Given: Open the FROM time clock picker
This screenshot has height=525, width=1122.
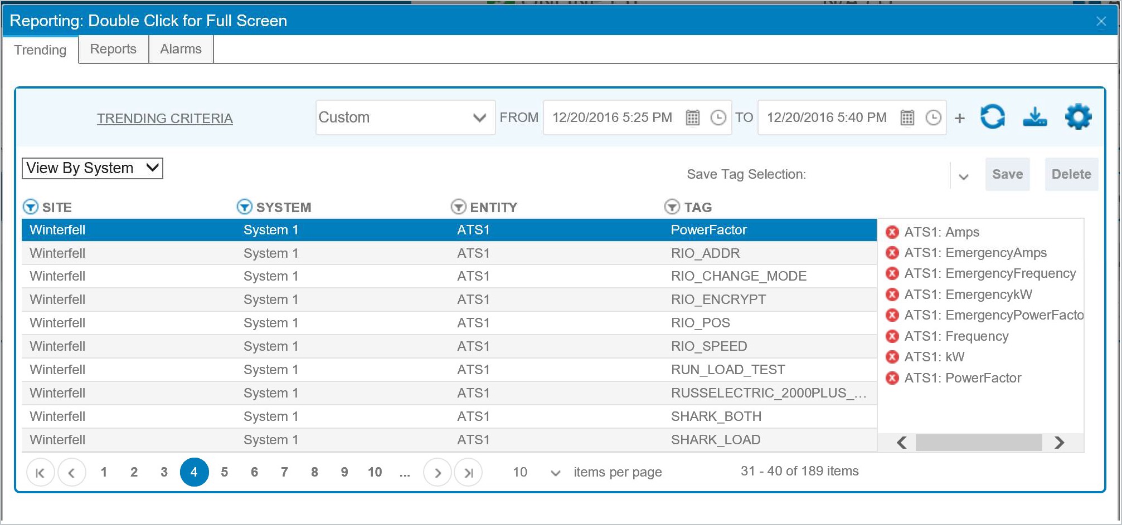Looking at the screenshot, I should (x=718, y=117).
